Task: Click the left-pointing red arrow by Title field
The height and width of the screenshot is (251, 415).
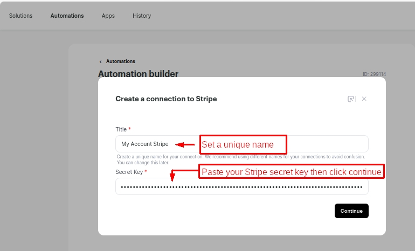Action: pos(185,144)
